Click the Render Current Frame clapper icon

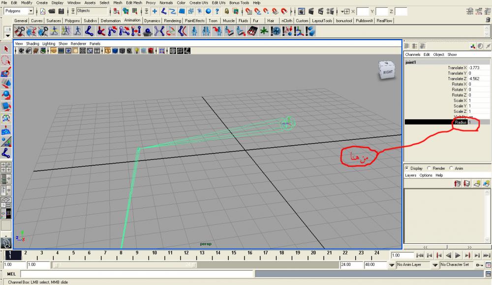point(311,11)
